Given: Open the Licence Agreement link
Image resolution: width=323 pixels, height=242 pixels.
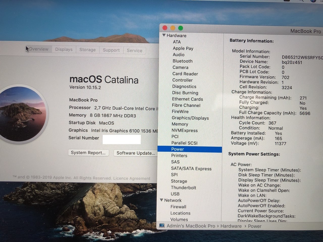Looking at the screenshot, I should click(132, 178).
